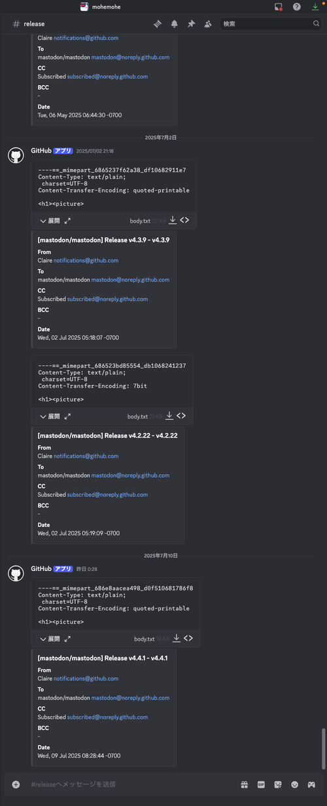Click the plus attach button in message bar

pyautogui.click(x=16, y=784)
